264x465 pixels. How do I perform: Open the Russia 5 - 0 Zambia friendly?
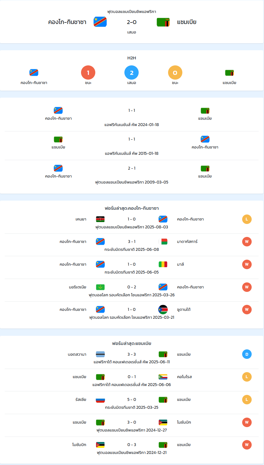pos(132,403)
